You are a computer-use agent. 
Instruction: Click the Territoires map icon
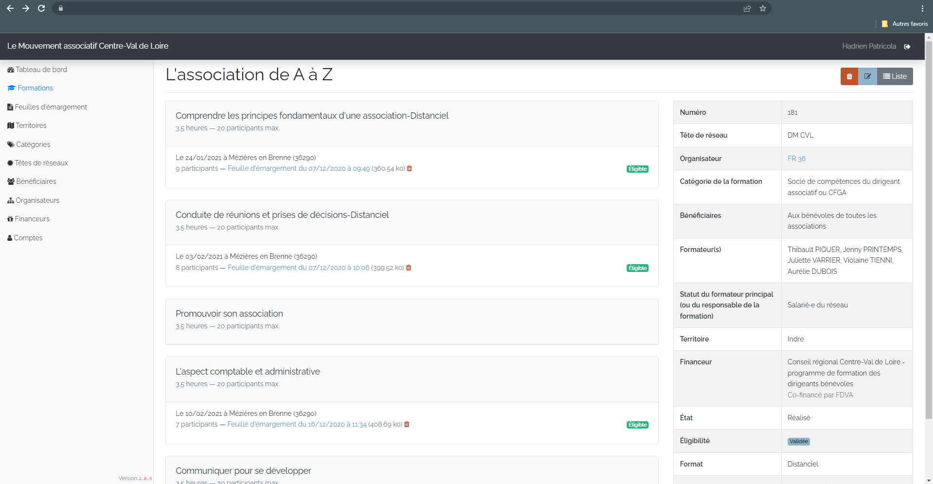(x=10, y=125)
